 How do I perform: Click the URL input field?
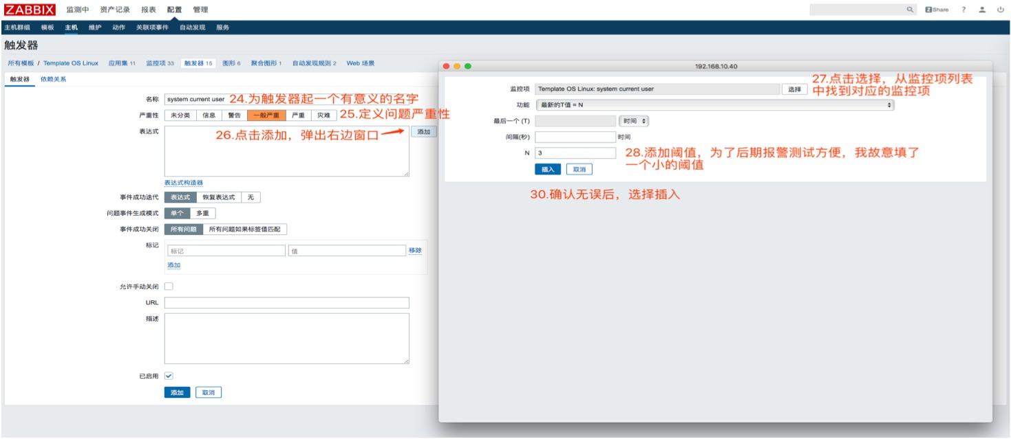(286, 302)
